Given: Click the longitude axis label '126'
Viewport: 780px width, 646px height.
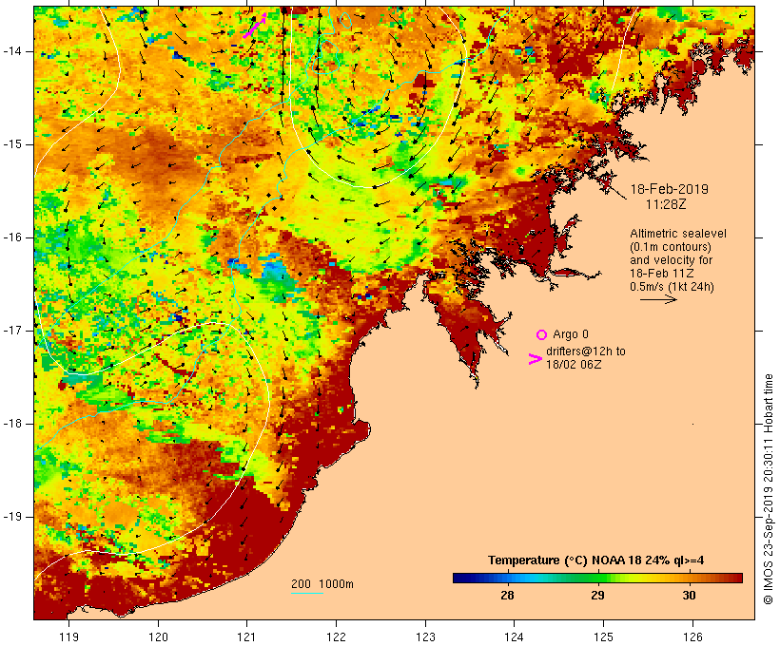Looking at the screenshot, I should (692, 636).
